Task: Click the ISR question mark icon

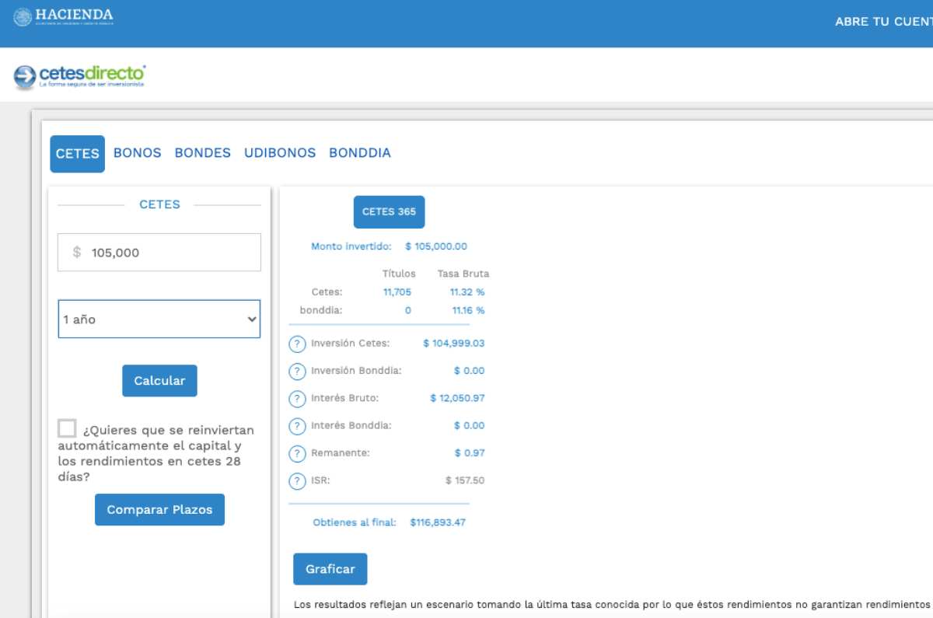Action: tap(297, 481)
